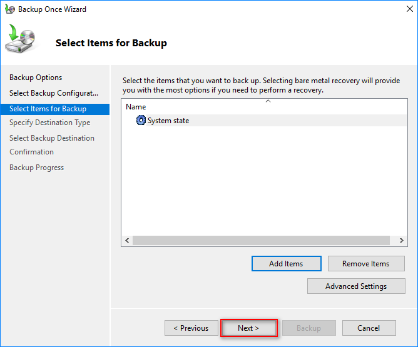
Task: Click the horizontal scrollbar left arrow
Action: (127, 241)
